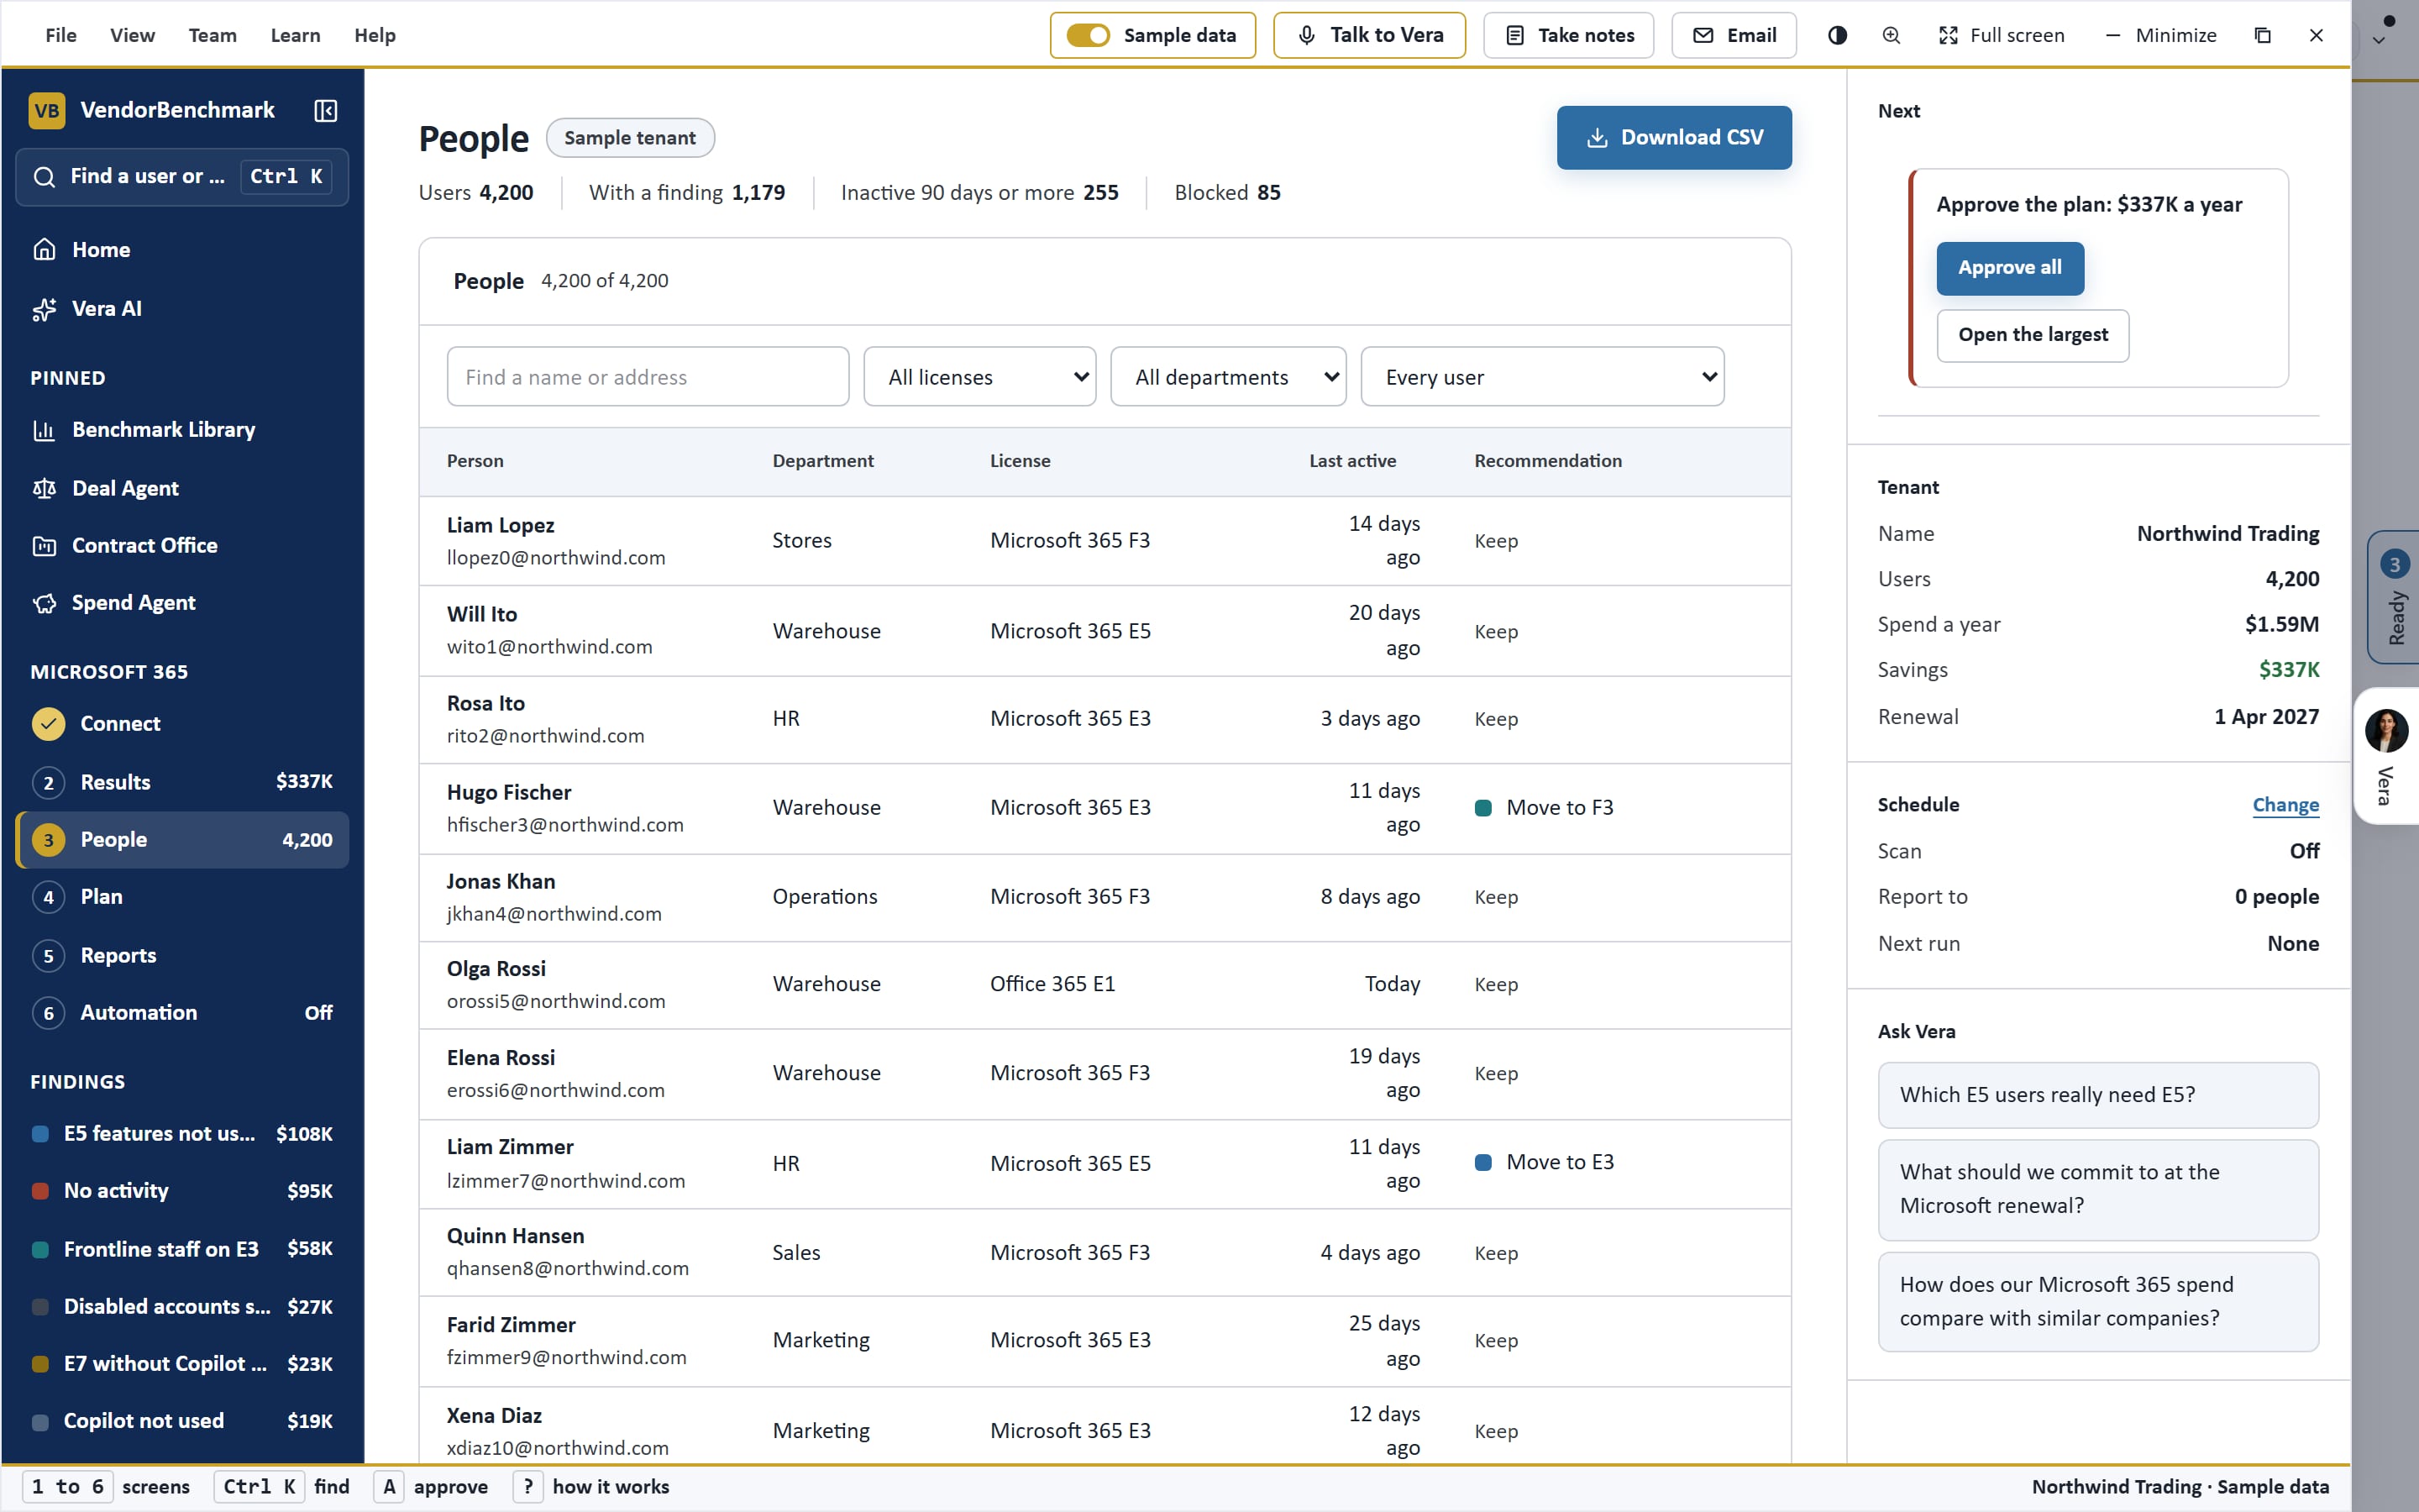2419x1512 pixels.
Task: Open the No activity finding
Action: [x=182, y=1191]
